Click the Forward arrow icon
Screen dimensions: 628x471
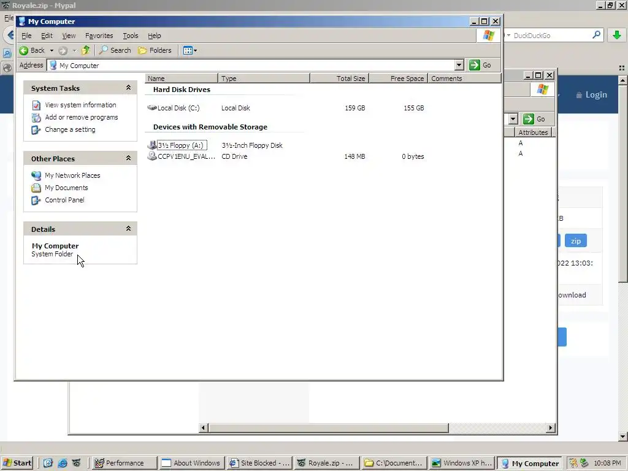63,50
